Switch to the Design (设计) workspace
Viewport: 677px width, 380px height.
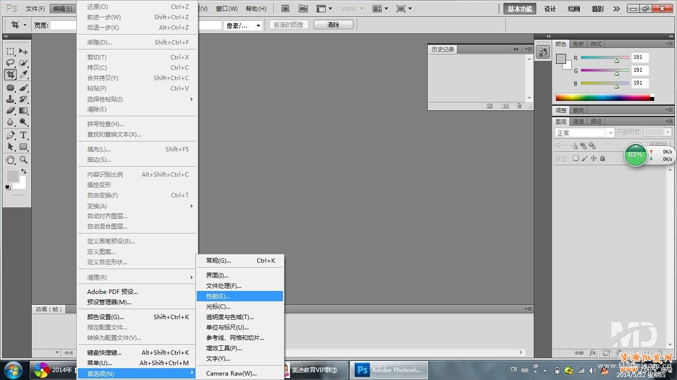click(x=550, y=9)
